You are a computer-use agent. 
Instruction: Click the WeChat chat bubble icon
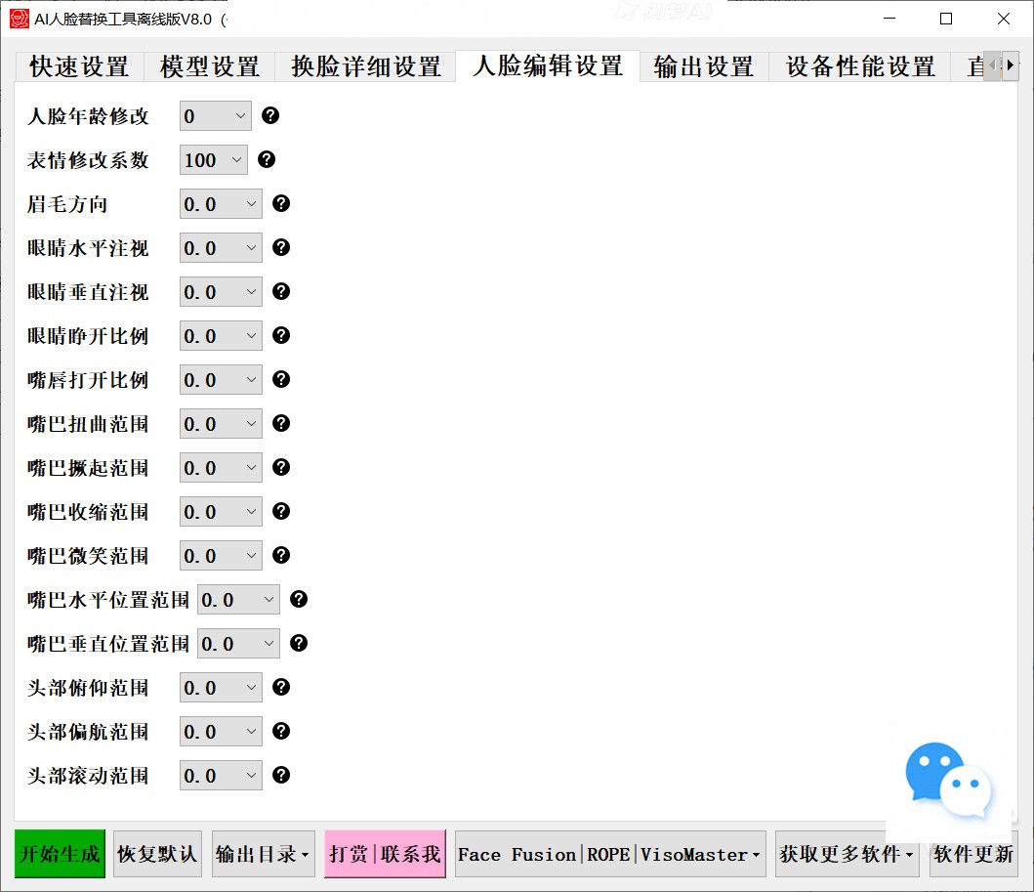(x=948, y=782)
